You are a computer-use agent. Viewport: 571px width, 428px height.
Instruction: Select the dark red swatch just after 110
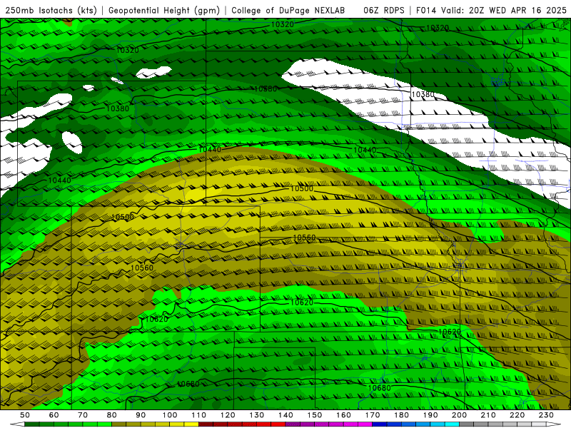tap(206, 424)
